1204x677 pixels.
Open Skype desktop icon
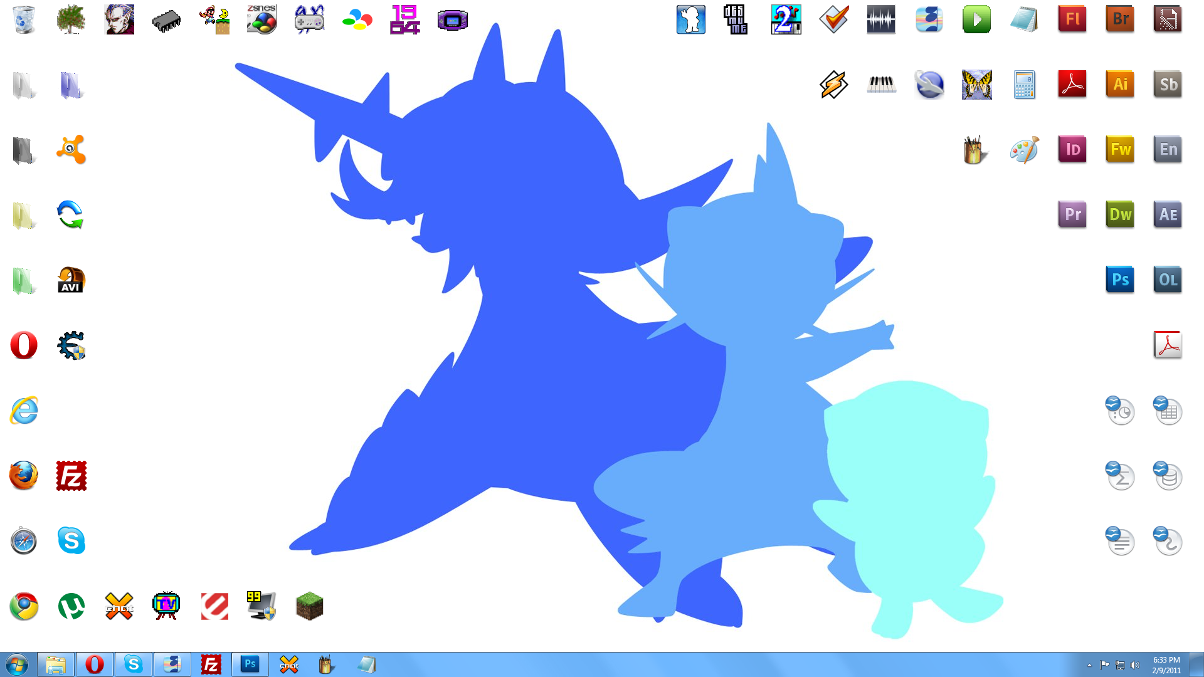point(71,541)
